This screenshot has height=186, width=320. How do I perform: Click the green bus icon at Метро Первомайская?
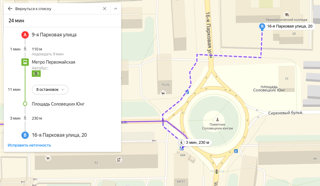tap(25, 62)
